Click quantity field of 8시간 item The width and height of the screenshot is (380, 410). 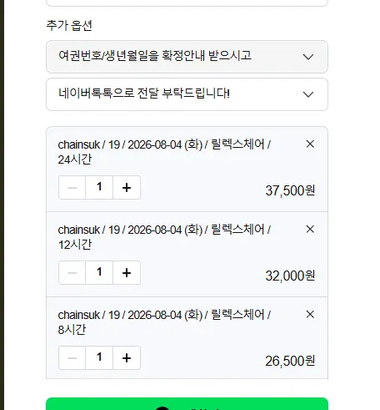coord(99,357)
